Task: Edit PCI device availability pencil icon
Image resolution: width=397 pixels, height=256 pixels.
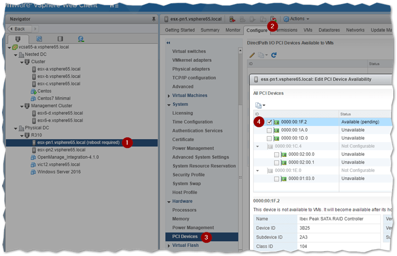Action: pos(252,55)
